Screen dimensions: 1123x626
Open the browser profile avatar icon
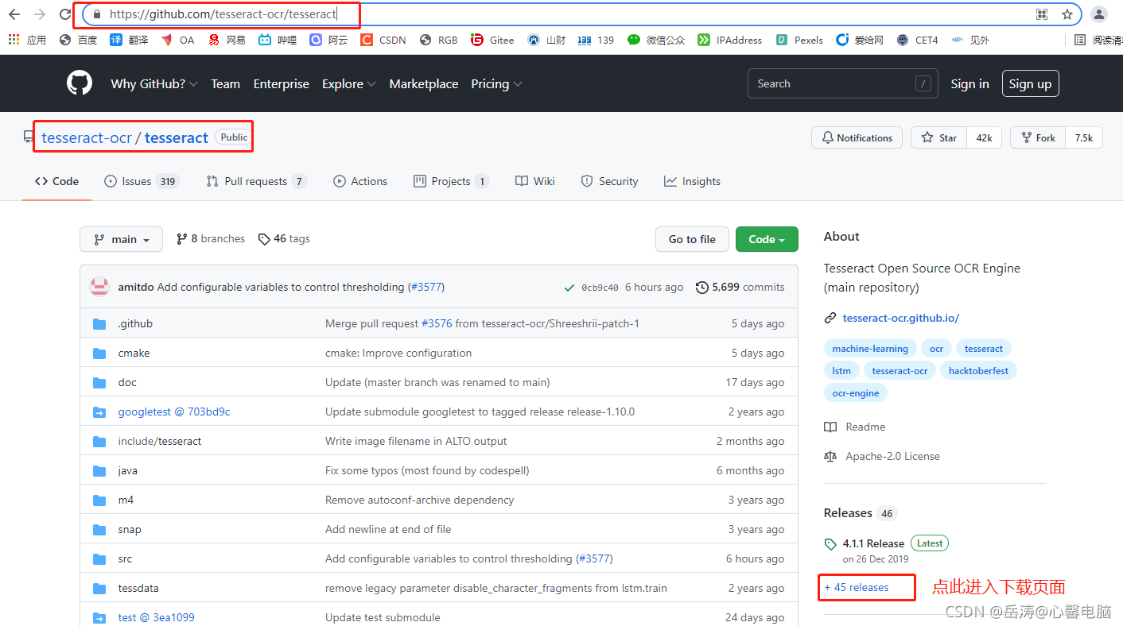[1099, 14]
